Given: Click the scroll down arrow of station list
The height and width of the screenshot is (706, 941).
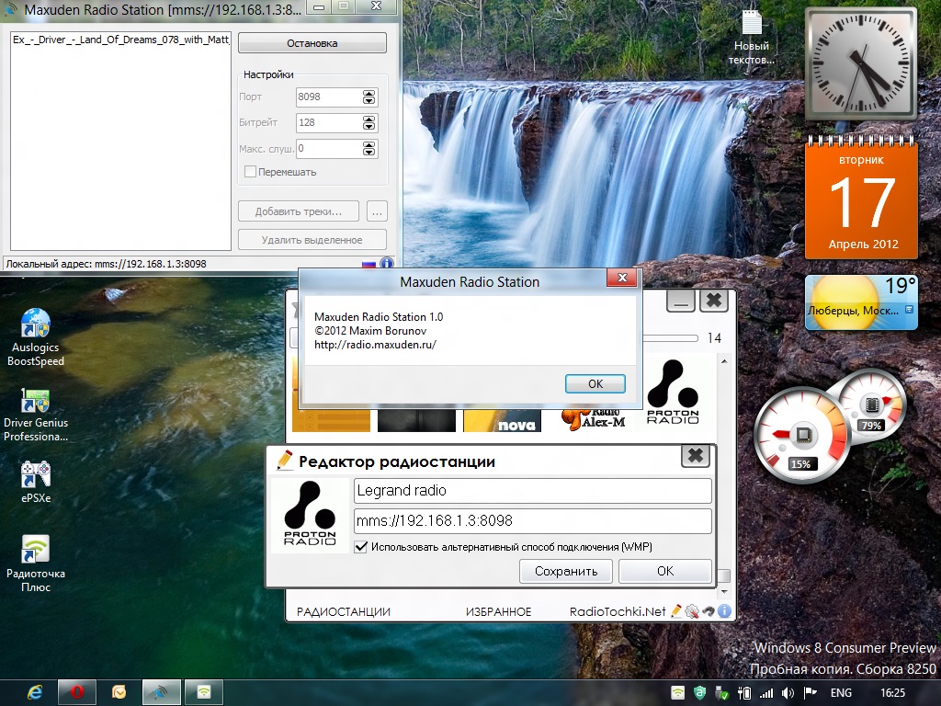Looking at the screenshot, I should coord(724,592).
